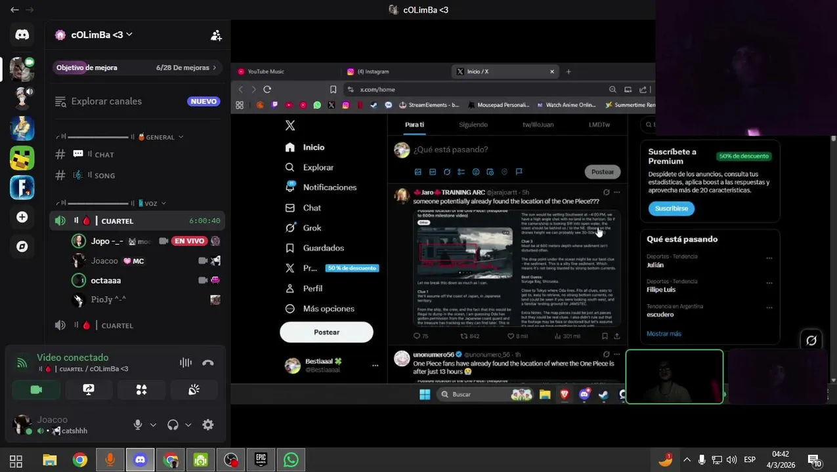Select the Siguiendo tab in streamed X feed
837x472 pixels.
point(473,125)
